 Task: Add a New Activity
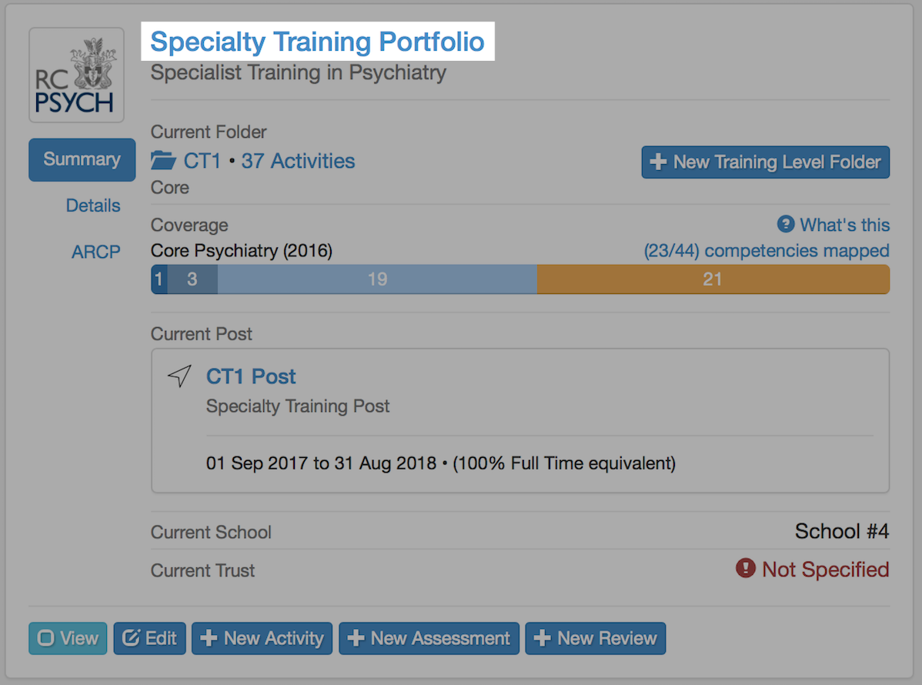coord(262,638)
